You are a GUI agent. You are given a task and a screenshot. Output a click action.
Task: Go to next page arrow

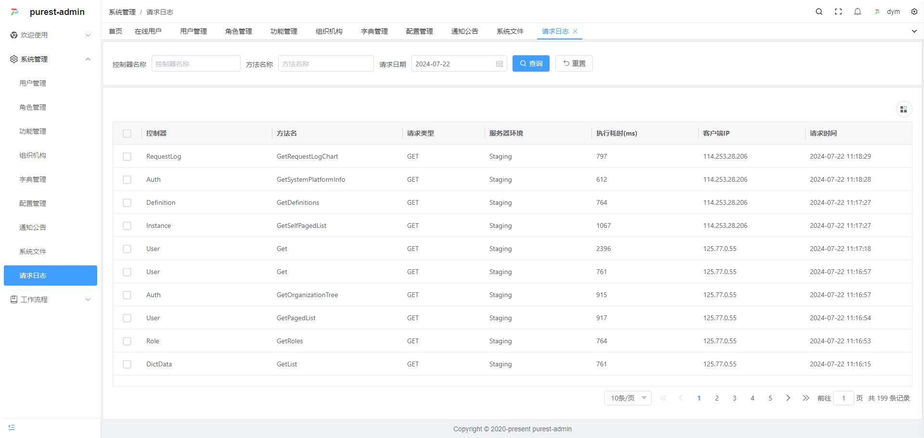[788, 398]
